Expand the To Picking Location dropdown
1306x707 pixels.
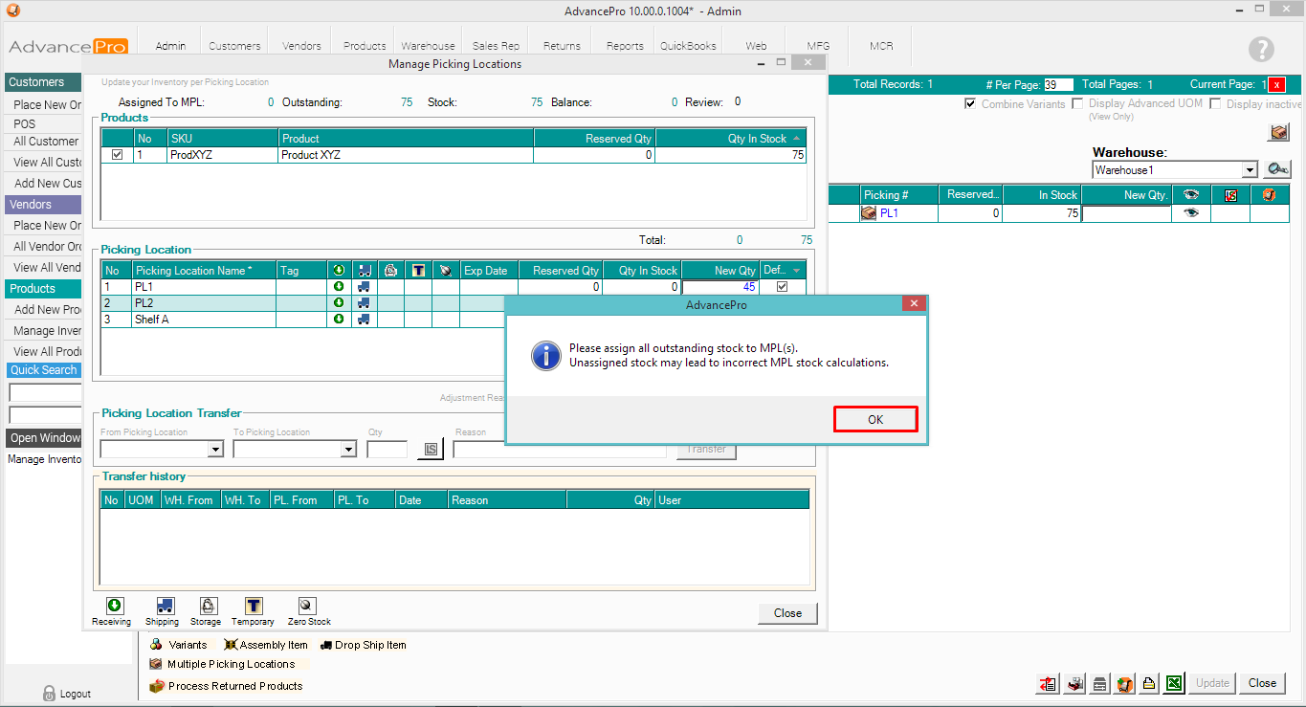[x=348, y=450]
